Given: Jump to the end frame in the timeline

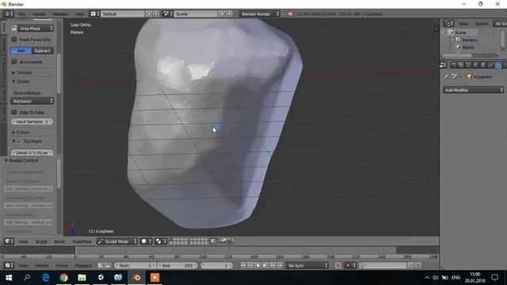Looking at the screenshot, I should click(280, 265).
